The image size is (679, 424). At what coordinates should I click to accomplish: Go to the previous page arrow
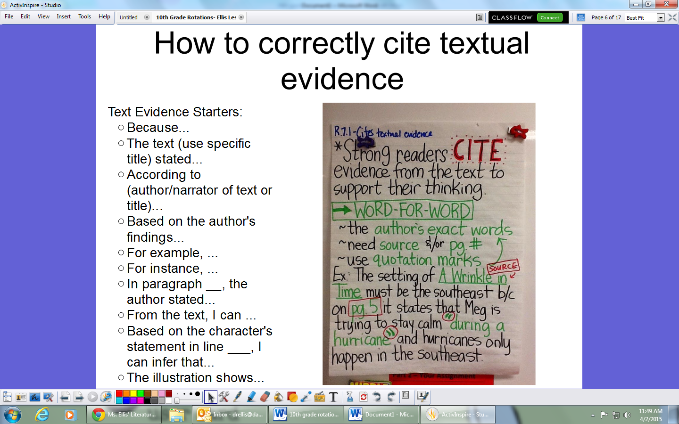click(65, 397)
